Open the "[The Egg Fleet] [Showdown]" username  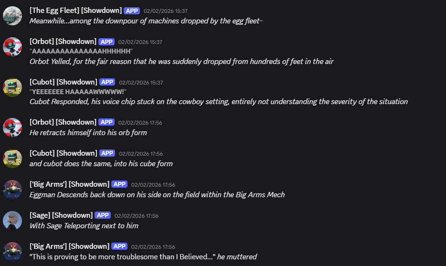click(x=75, y=11)
